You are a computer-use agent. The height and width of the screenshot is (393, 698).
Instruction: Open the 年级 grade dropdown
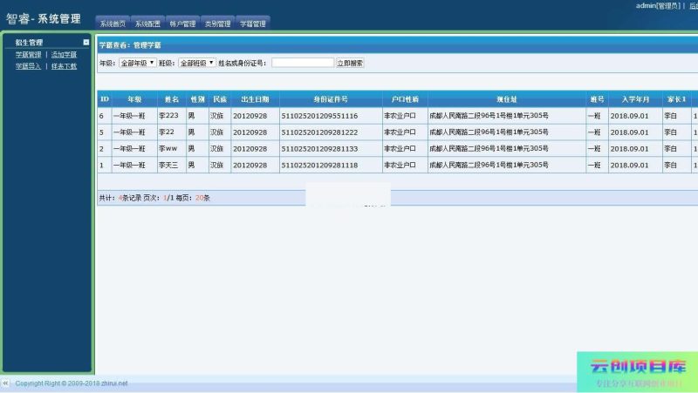coord(138,63)
